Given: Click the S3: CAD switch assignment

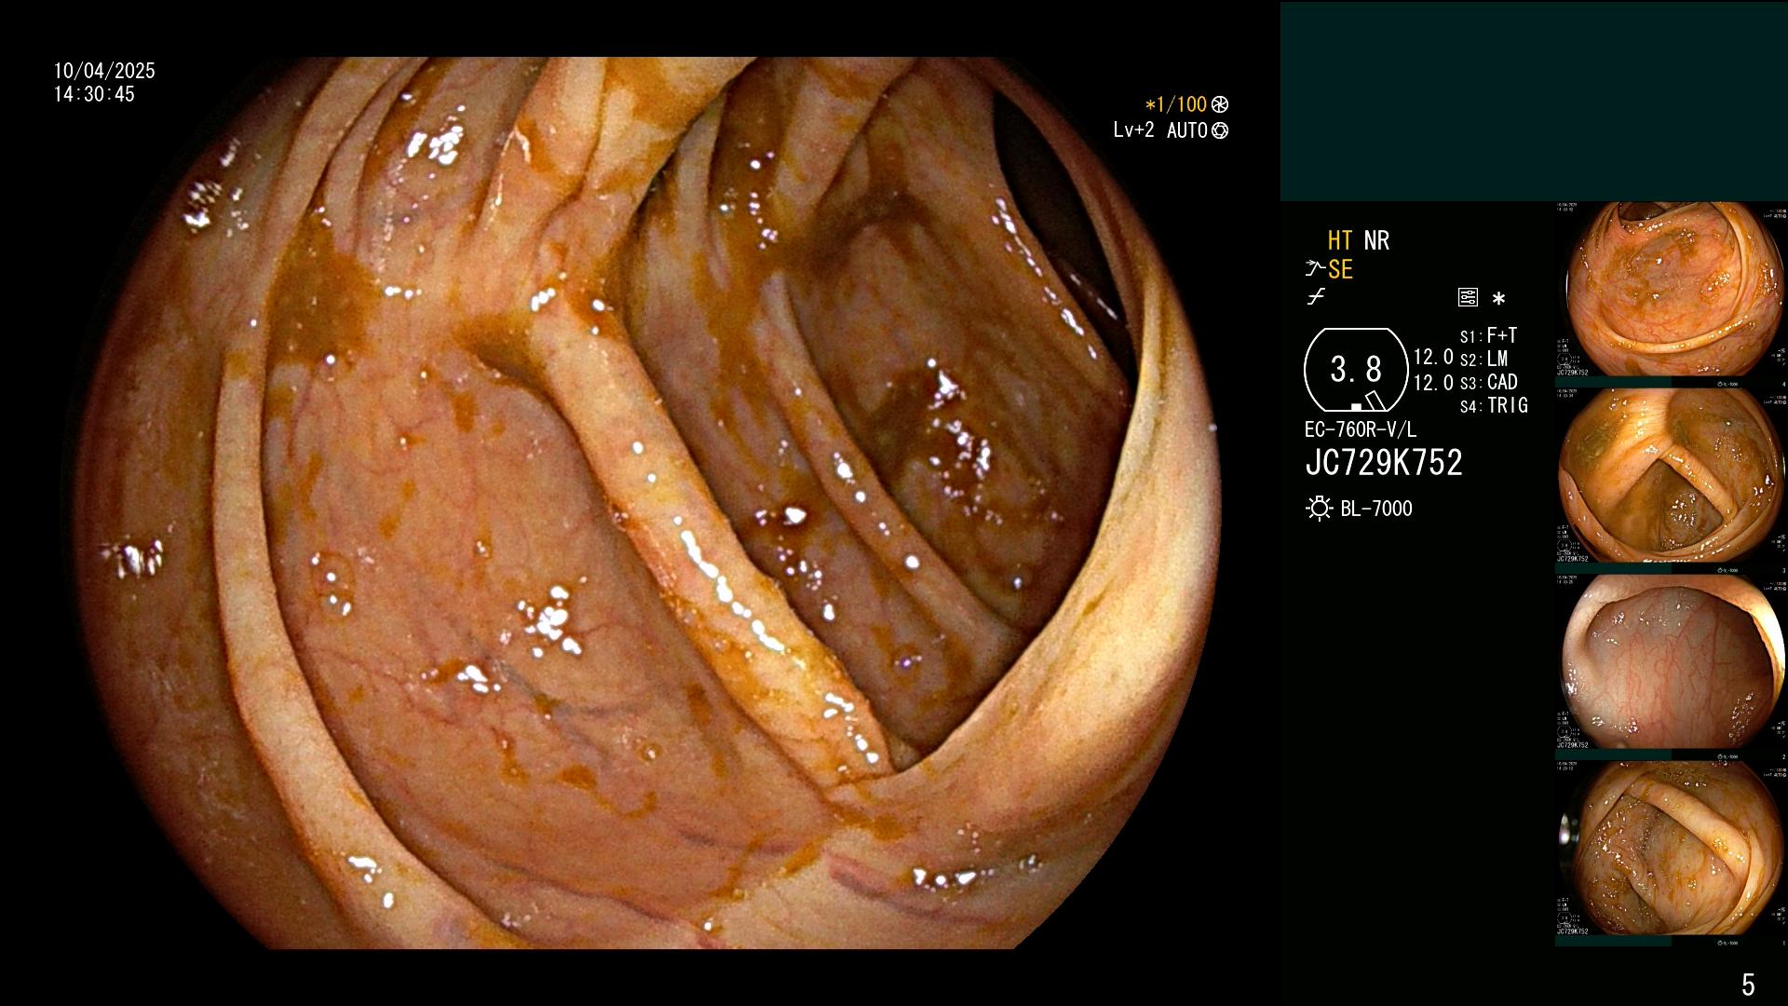Looking at the screenshot, I should (x=1488, y=382).
